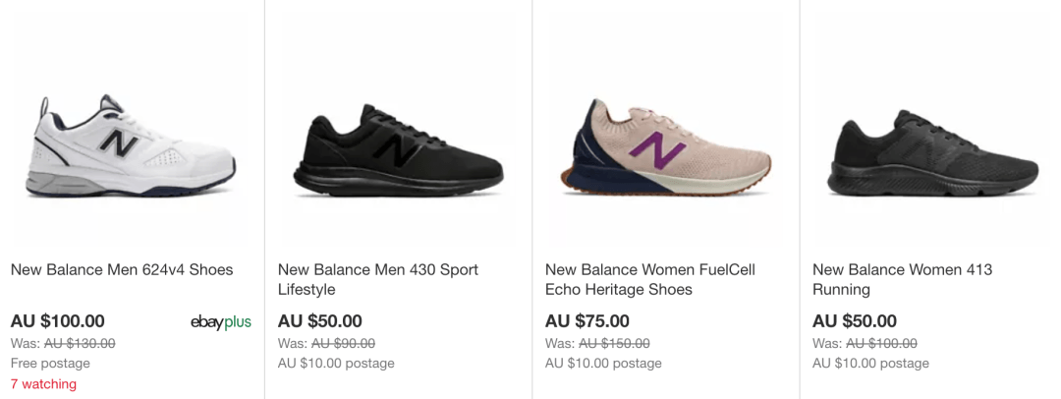Click the 7 watching label
1061x399 pixels.
coord(43,384)
